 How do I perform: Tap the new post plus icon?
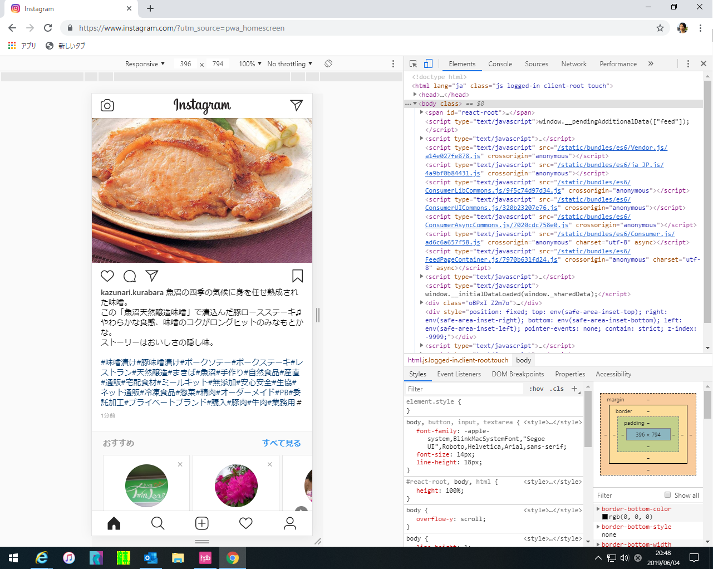click(202, 523)
